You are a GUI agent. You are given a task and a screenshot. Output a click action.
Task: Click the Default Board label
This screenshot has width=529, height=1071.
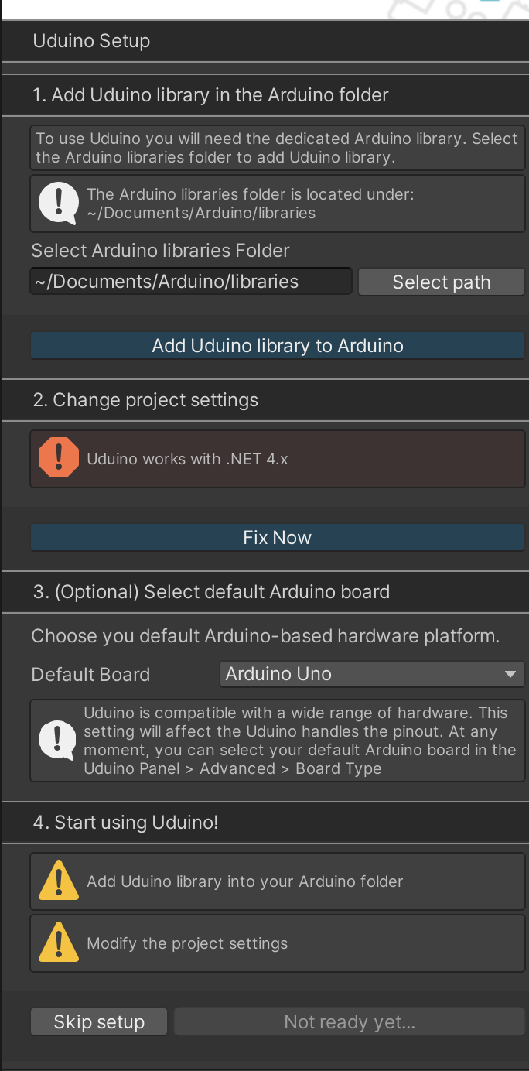[90, 675]
